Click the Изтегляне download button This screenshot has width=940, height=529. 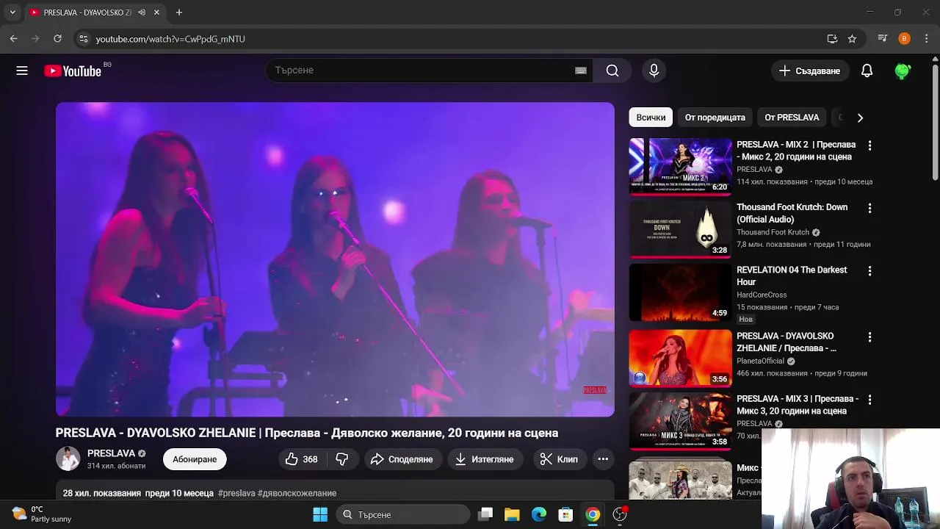(x=485, y=459)
